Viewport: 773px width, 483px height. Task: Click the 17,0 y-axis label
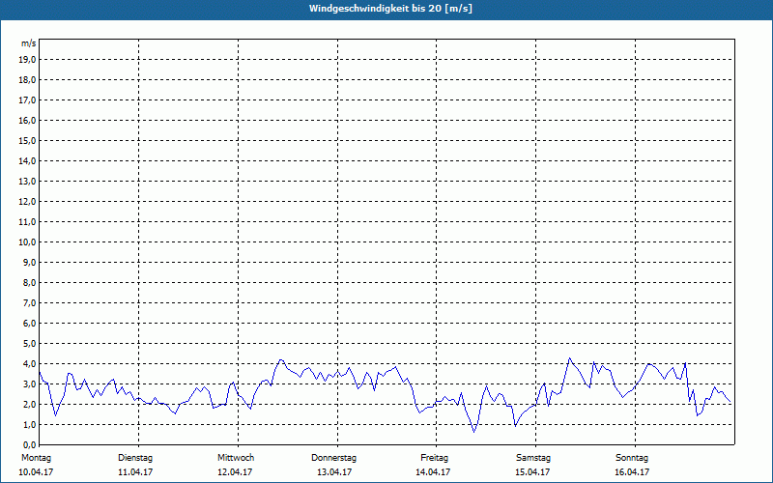[x=26, y=100]
